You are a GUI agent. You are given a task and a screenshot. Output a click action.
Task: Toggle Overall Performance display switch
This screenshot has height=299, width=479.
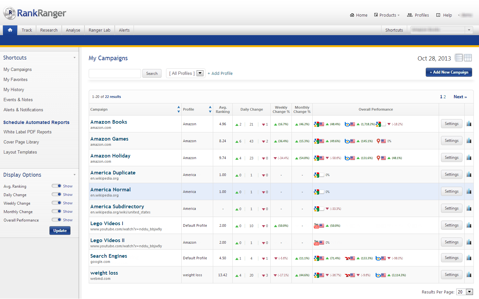tap(57, 220)
